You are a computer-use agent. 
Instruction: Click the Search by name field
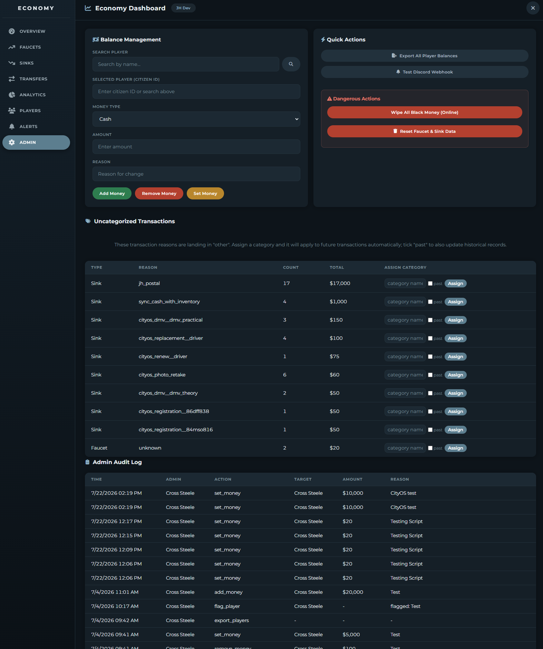click(x=186, y=64)
